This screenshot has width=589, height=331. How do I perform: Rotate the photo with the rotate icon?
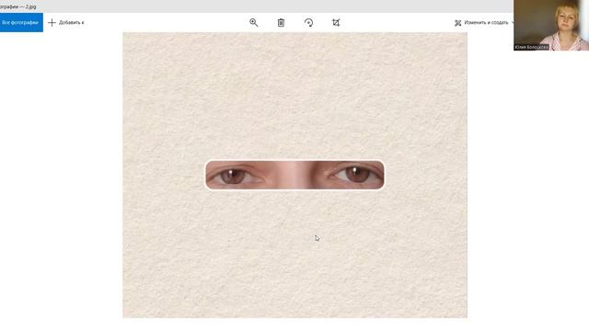(308, 22)
